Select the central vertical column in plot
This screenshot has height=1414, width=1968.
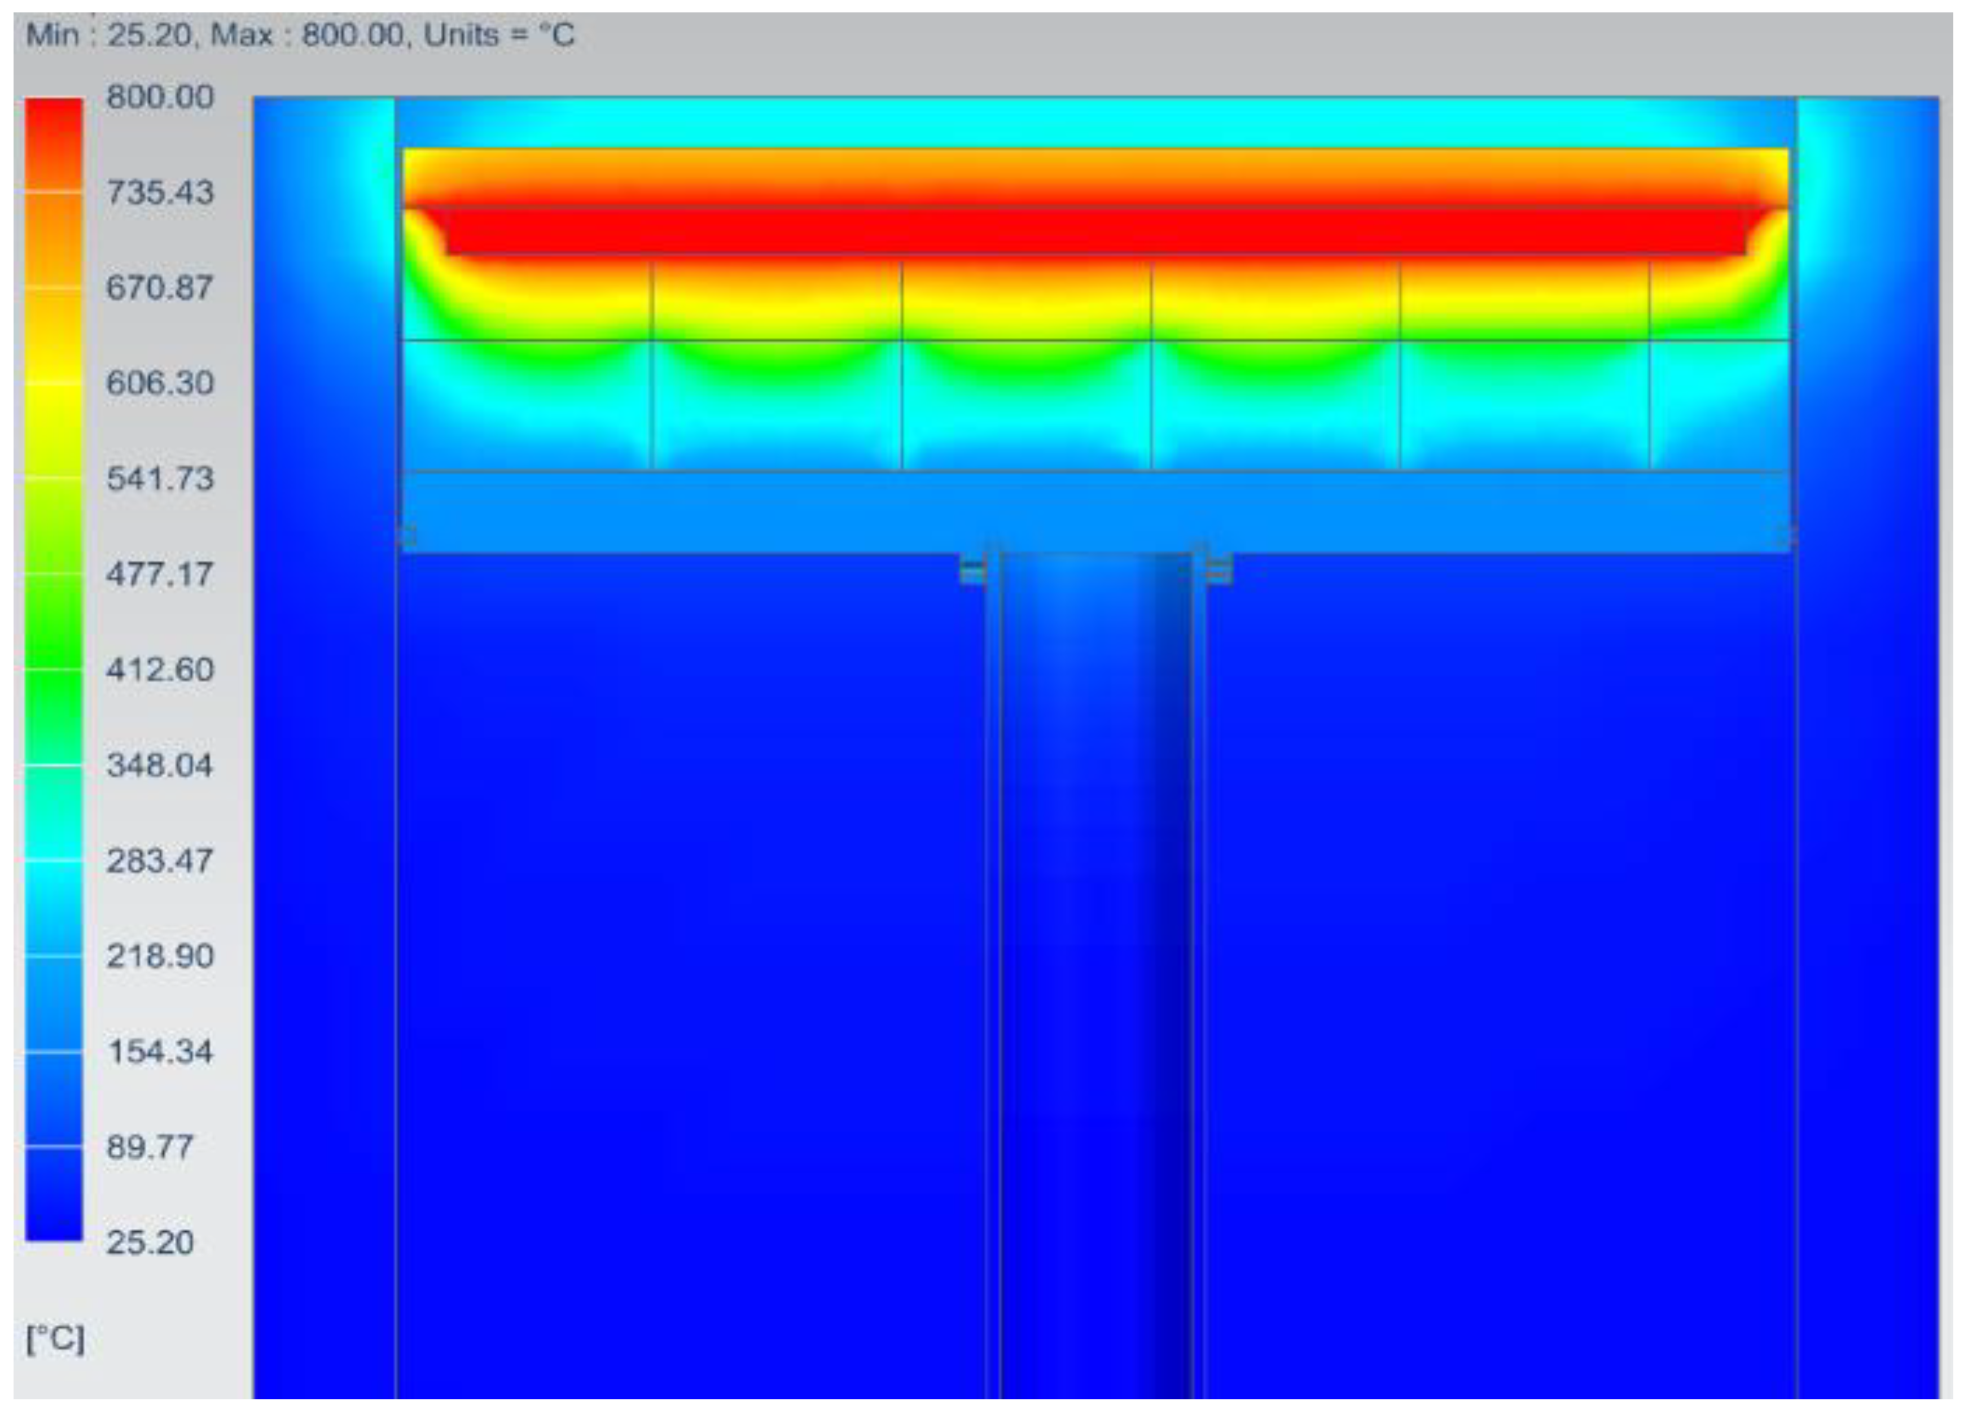pyautogui.click(x=1095, y=955)
